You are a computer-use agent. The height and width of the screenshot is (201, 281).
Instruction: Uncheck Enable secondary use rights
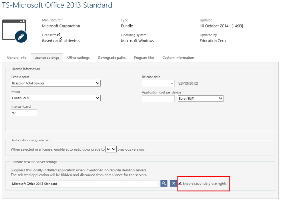click(x=180, y=183)
